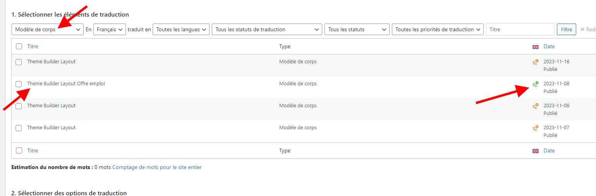Screen dimensions: 596x196
Task: Click the Filtre button
Action: pyautogui.click(x=566, y=29)
